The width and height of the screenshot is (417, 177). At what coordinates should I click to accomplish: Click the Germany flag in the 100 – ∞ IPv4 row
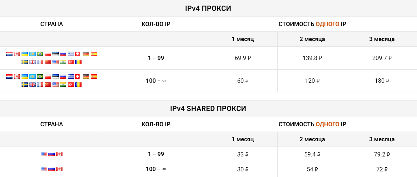[86, 77]
